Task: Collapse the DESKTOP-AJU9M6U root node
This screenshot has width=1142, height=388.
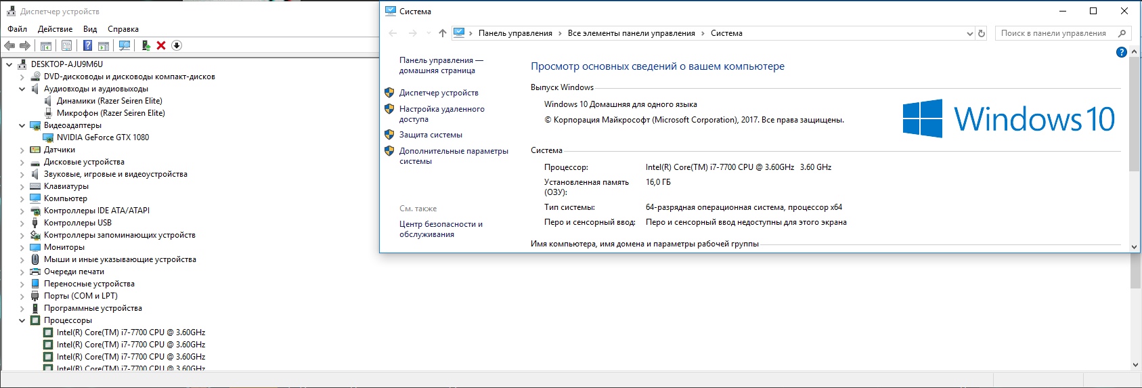Action: coord(9,64)
